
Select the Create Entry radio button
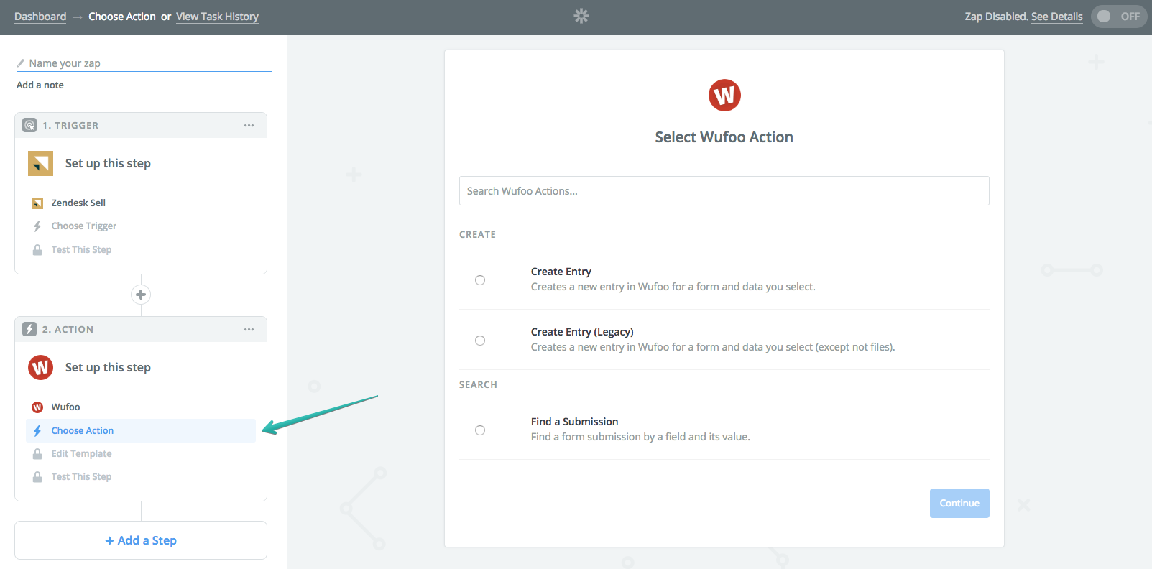(480, 280)
